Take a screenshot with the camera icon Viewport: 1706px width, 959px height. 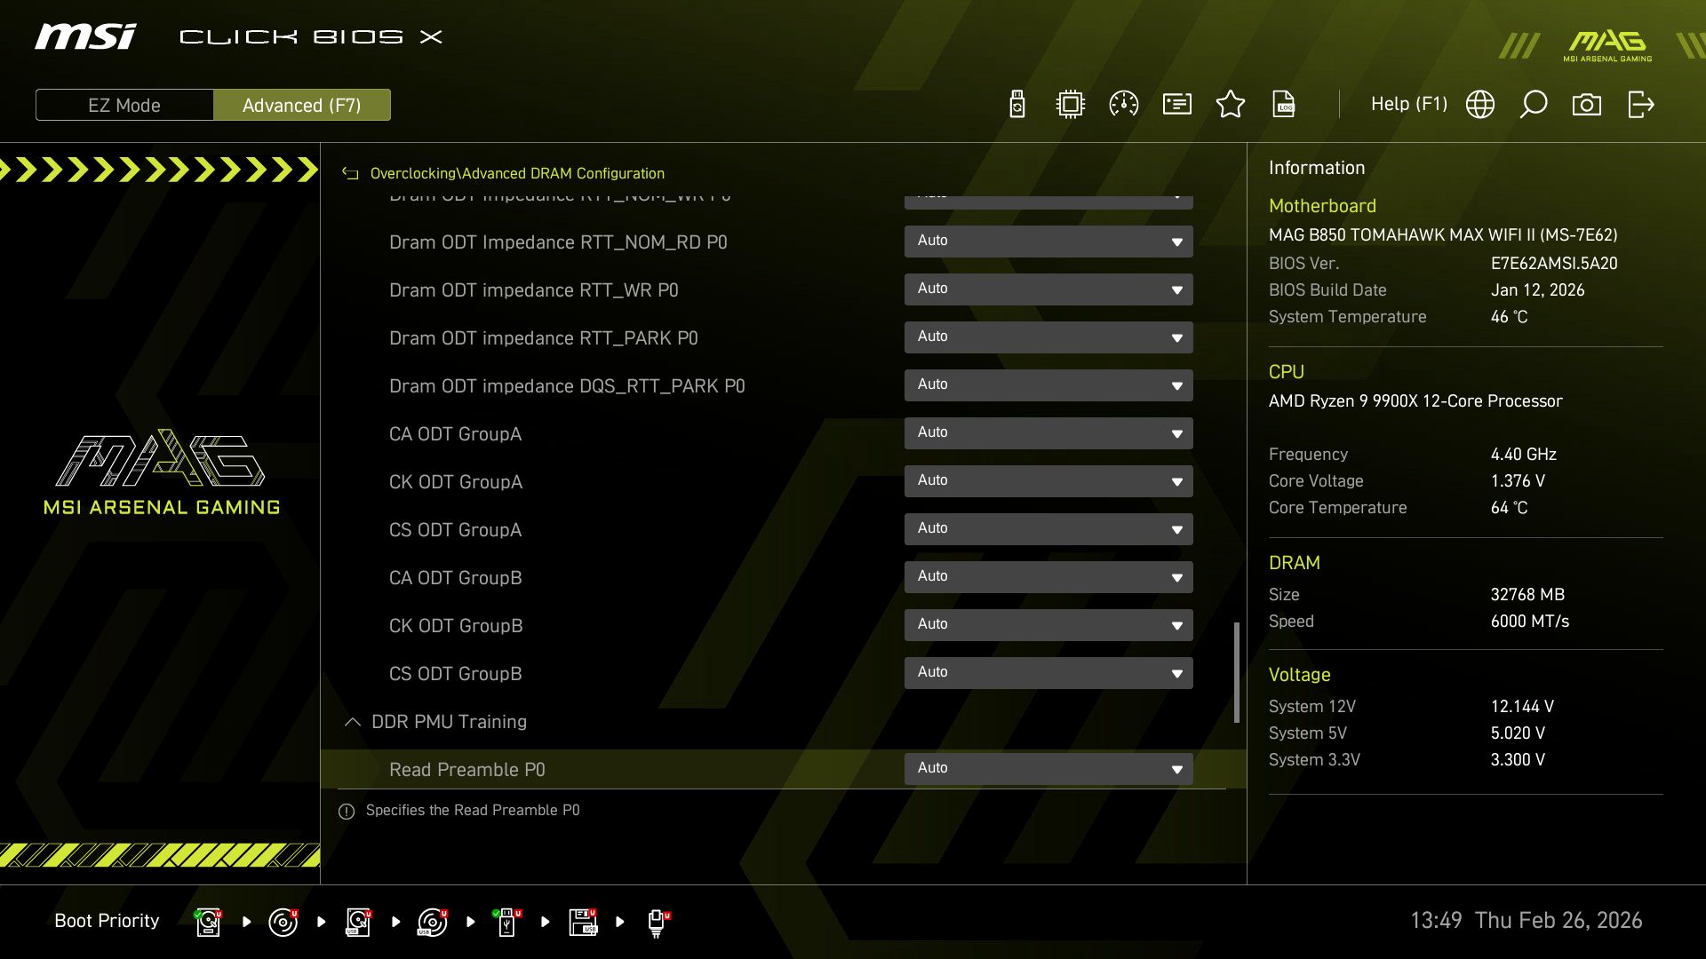click(x=1588, y=104)
